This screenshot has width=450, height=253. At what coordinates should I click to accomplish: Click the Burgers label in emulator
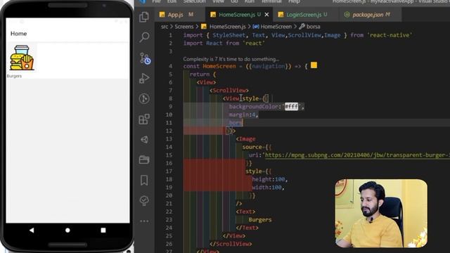tap(14, 76)
